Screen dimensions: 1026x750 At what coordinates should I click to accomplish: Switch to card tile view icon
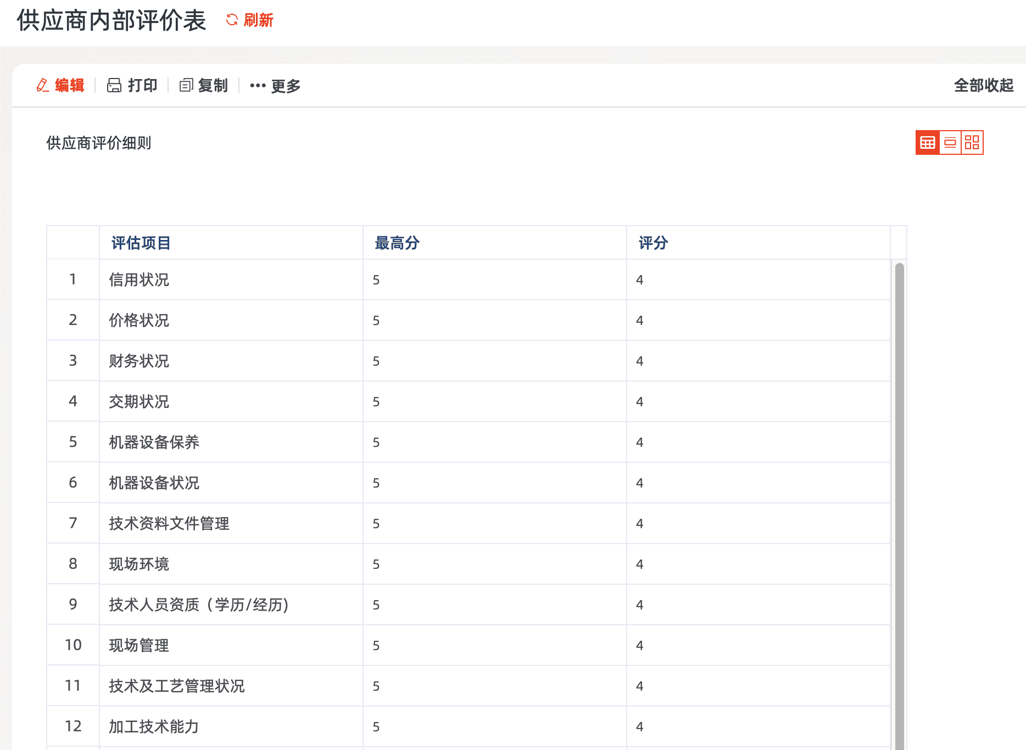pyautogui.click(x=972, y=143)
